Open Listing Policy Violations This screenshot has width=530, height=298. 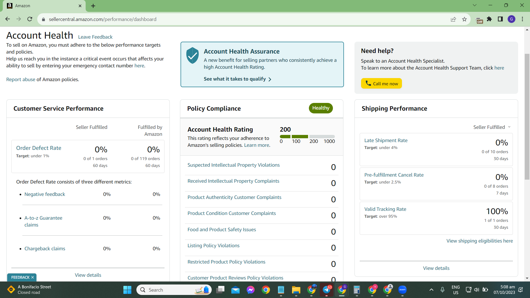coord(213,246)
